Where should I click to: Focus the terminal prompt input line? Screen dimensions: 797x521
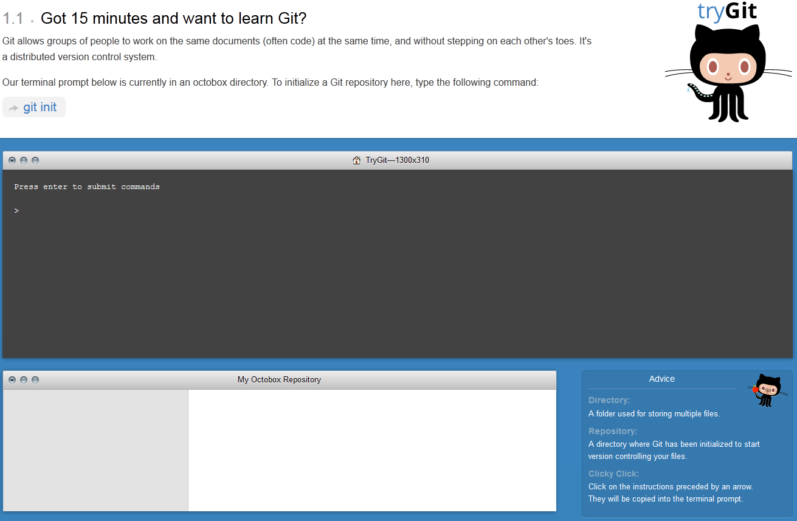398,211
